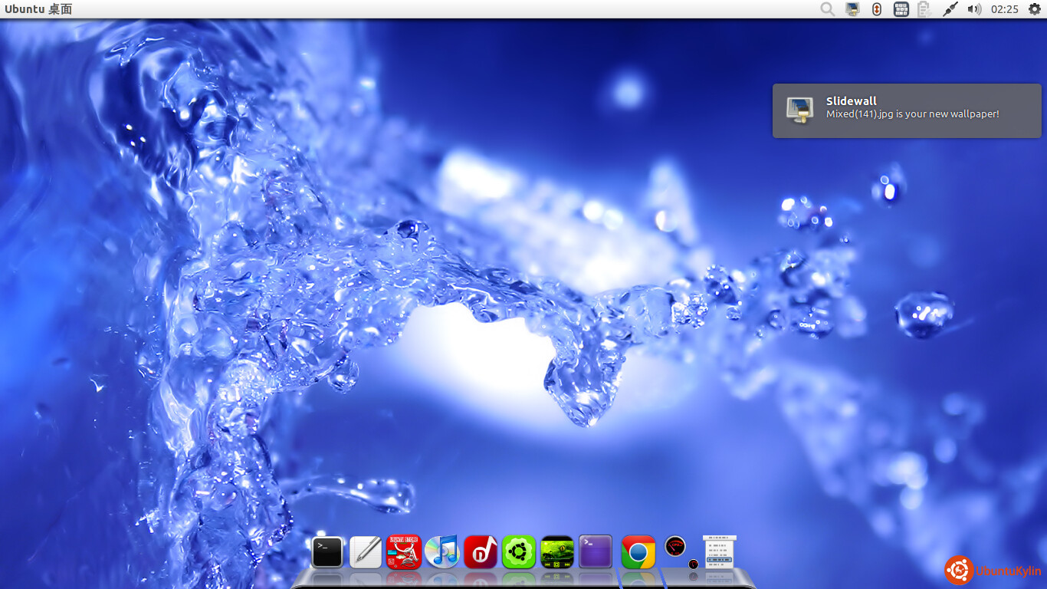
Task: Open the CPU monitor gauge in dock
Action: (x=675, y=547)
